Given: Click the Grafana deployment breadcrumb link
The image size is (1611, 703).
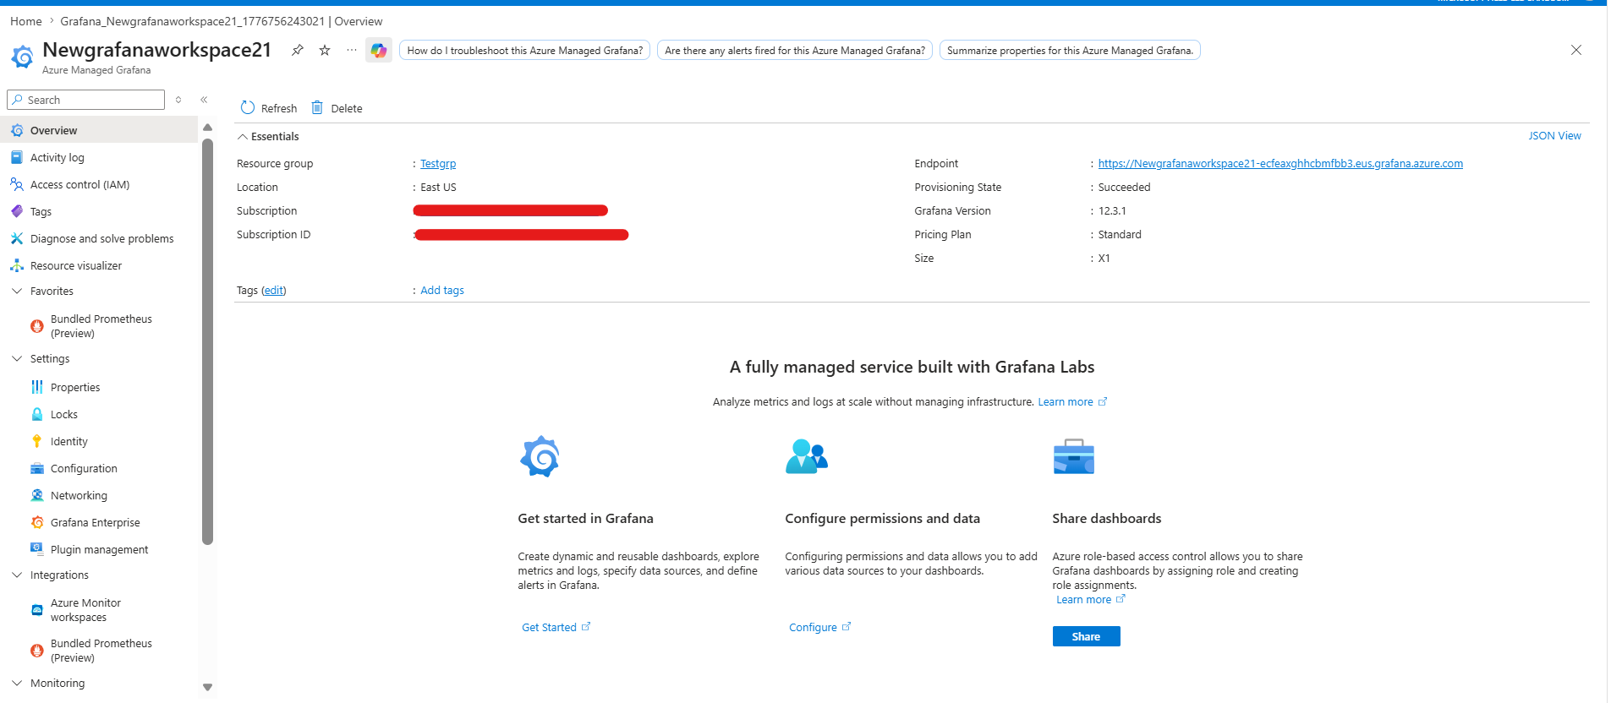Looking at the screenshot, I should click(222, 21).
